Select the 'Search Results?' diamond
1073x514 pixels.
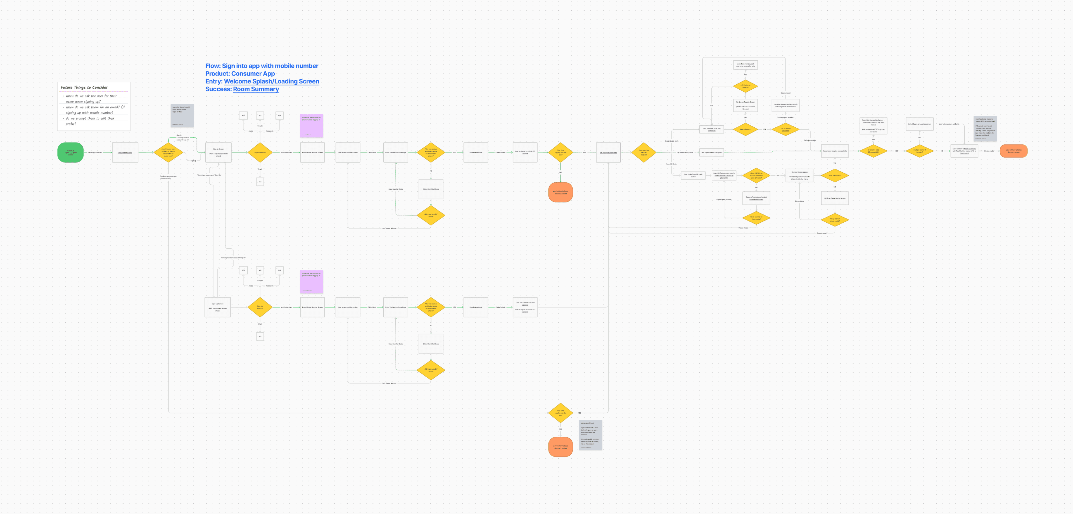(x=745, y=130)
